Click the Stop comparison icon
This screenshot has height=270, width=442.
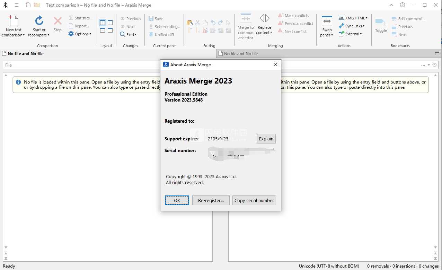(x=58, y=21)
